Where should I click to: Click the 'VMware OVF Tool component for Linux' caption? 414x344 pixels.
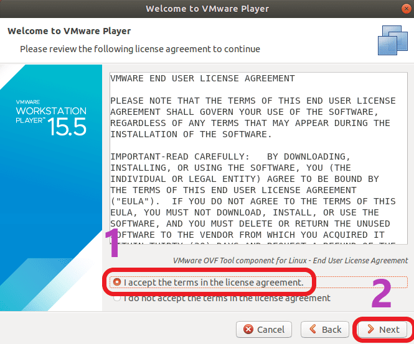click(290, 261)
